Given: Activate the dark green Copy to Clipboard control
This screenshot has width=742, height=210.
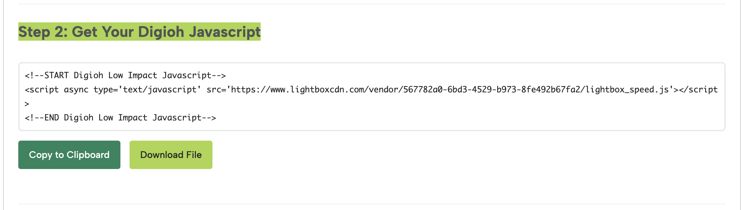Looking at the screenshot, I should click(x=69, y=155).
